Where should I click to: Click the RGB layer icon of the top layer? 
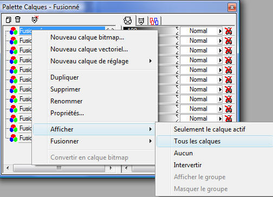pos(14,31)
